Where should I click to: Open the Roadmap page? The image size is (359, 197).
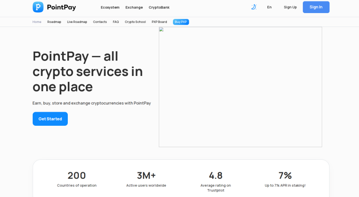pyautogui.click(x=54, y=22)
